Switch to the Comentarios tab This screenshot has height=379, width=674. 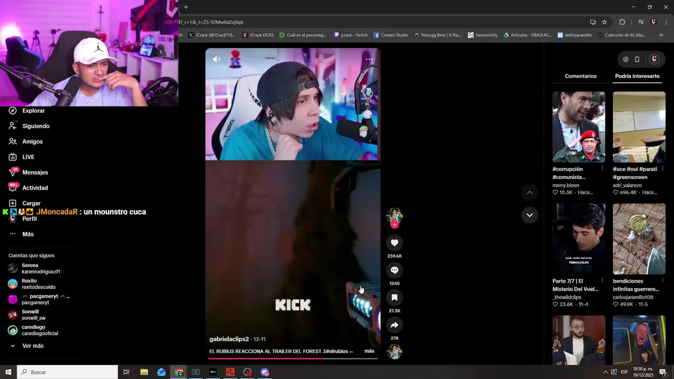[581, 76]
